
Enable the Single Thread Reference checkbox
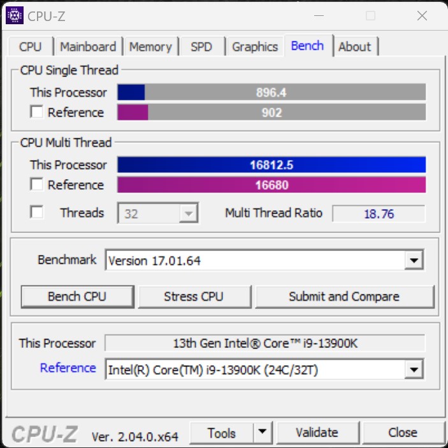(x=36, y=112)
